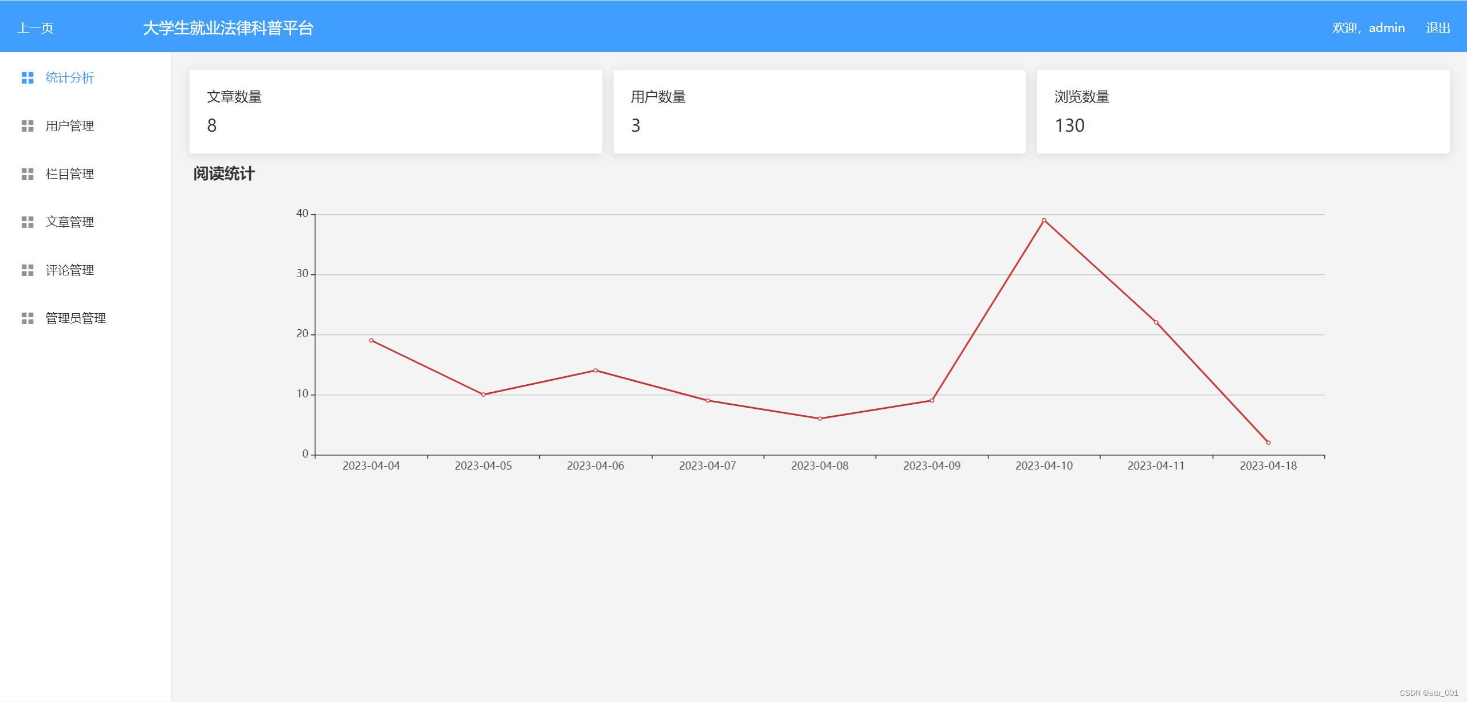Click the grid icon beside 管理员管理

point(28,318)
